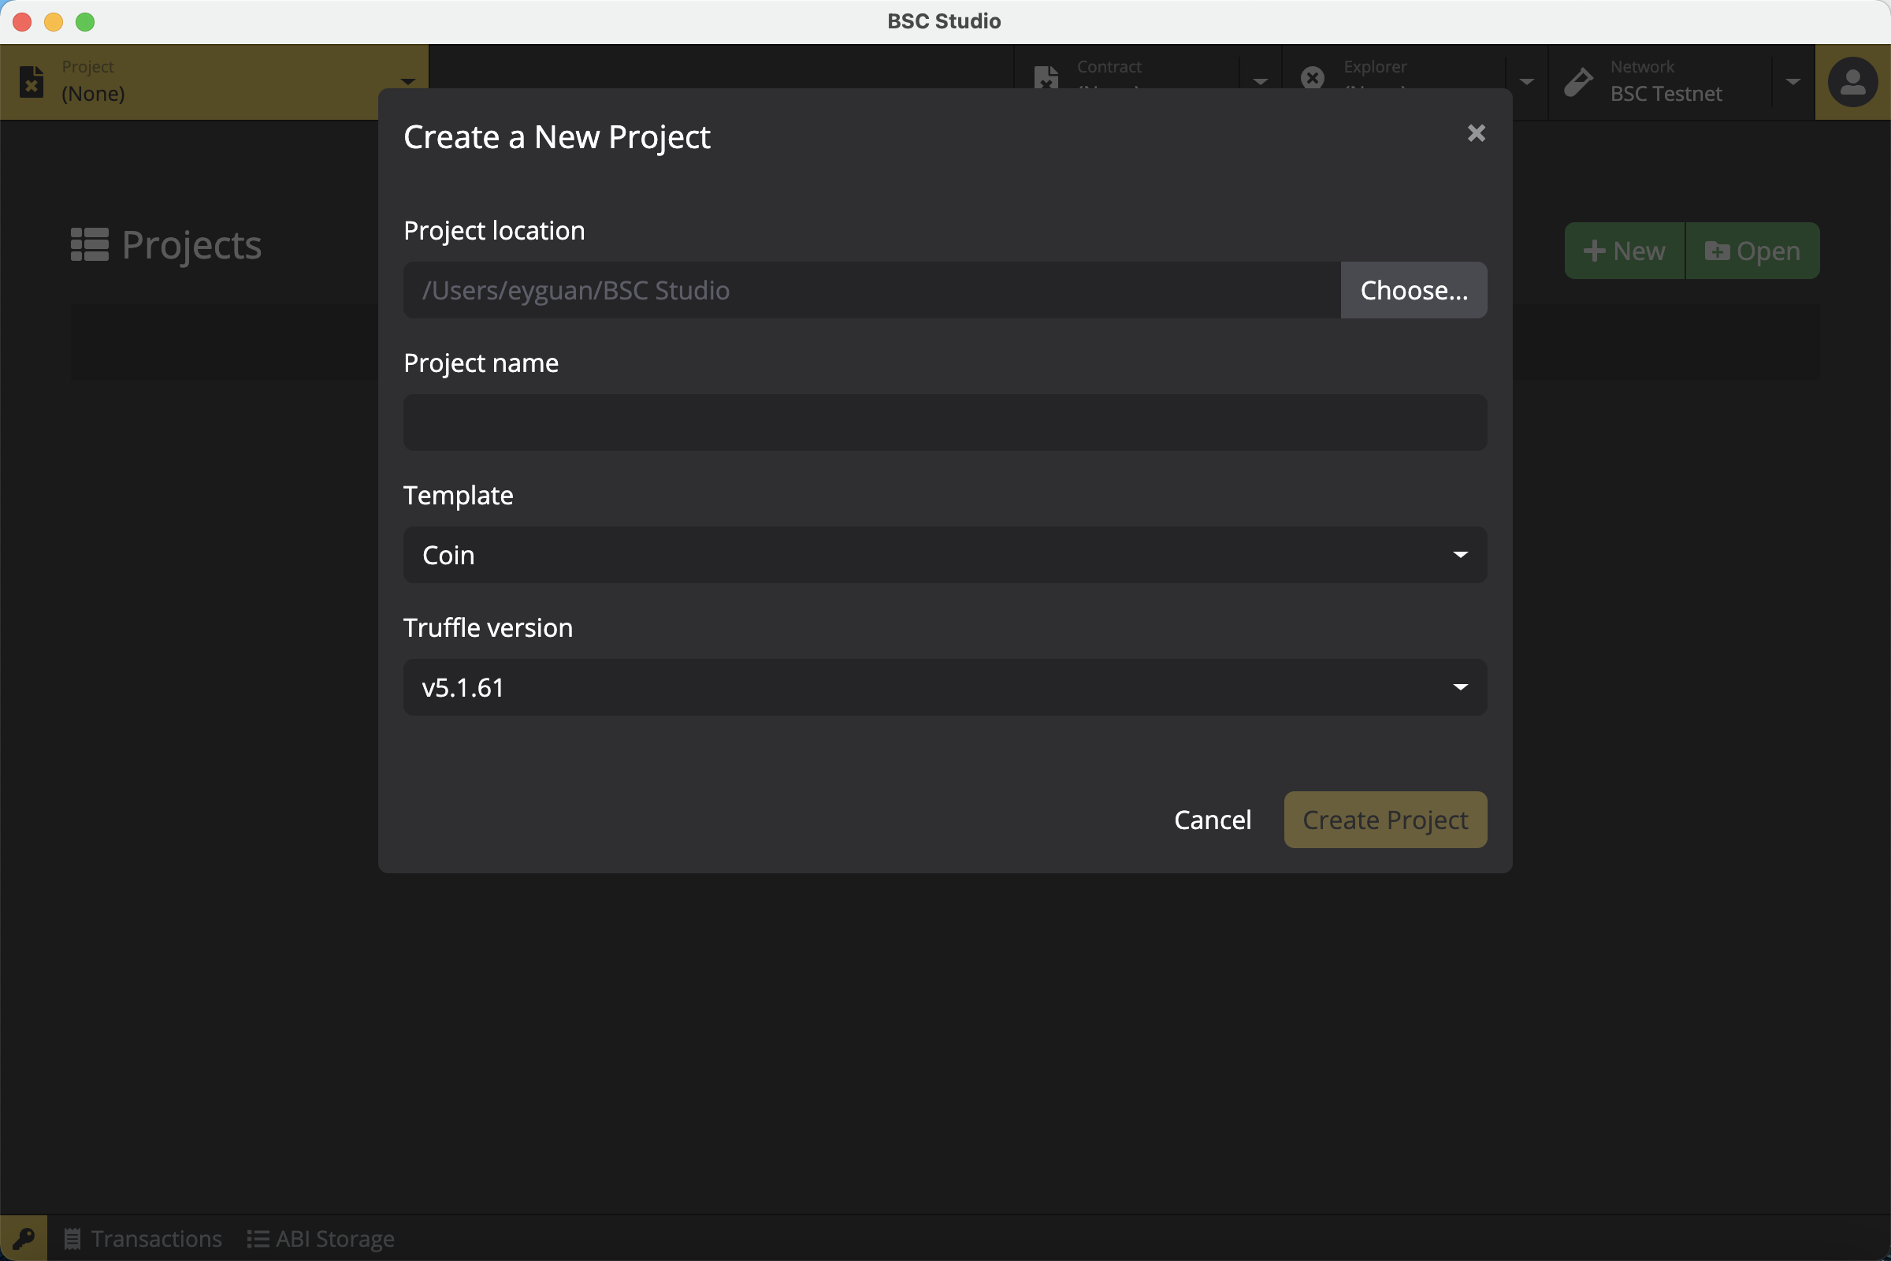Screen dimensions: 1891x1261
Task: Click Choose... to pick project location
Action: (1413, 290)
